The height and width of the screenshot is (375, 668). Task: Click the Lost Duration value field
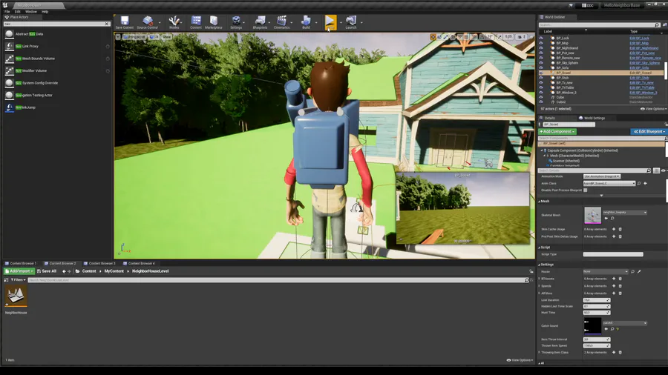pyautogui.click(x=597, y=300)
